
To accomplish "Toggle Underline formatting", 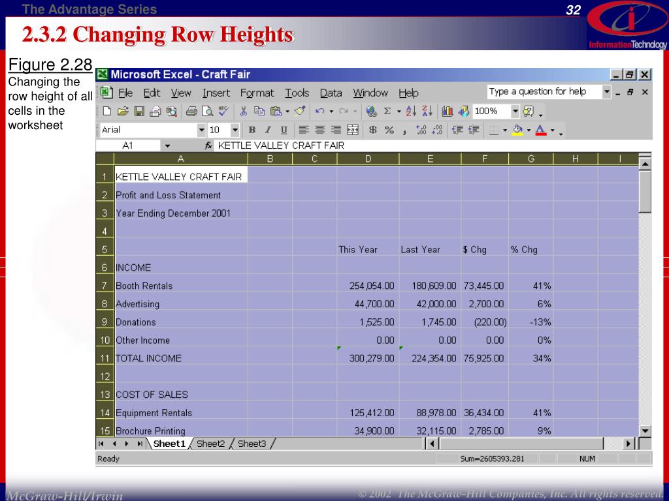I will pyautogui.click(x=284, y=130).
